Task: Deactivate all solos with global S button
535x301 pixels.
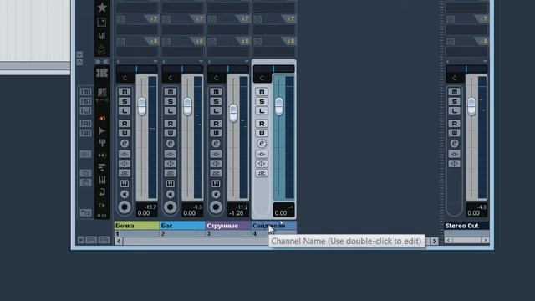Action: 85,101
